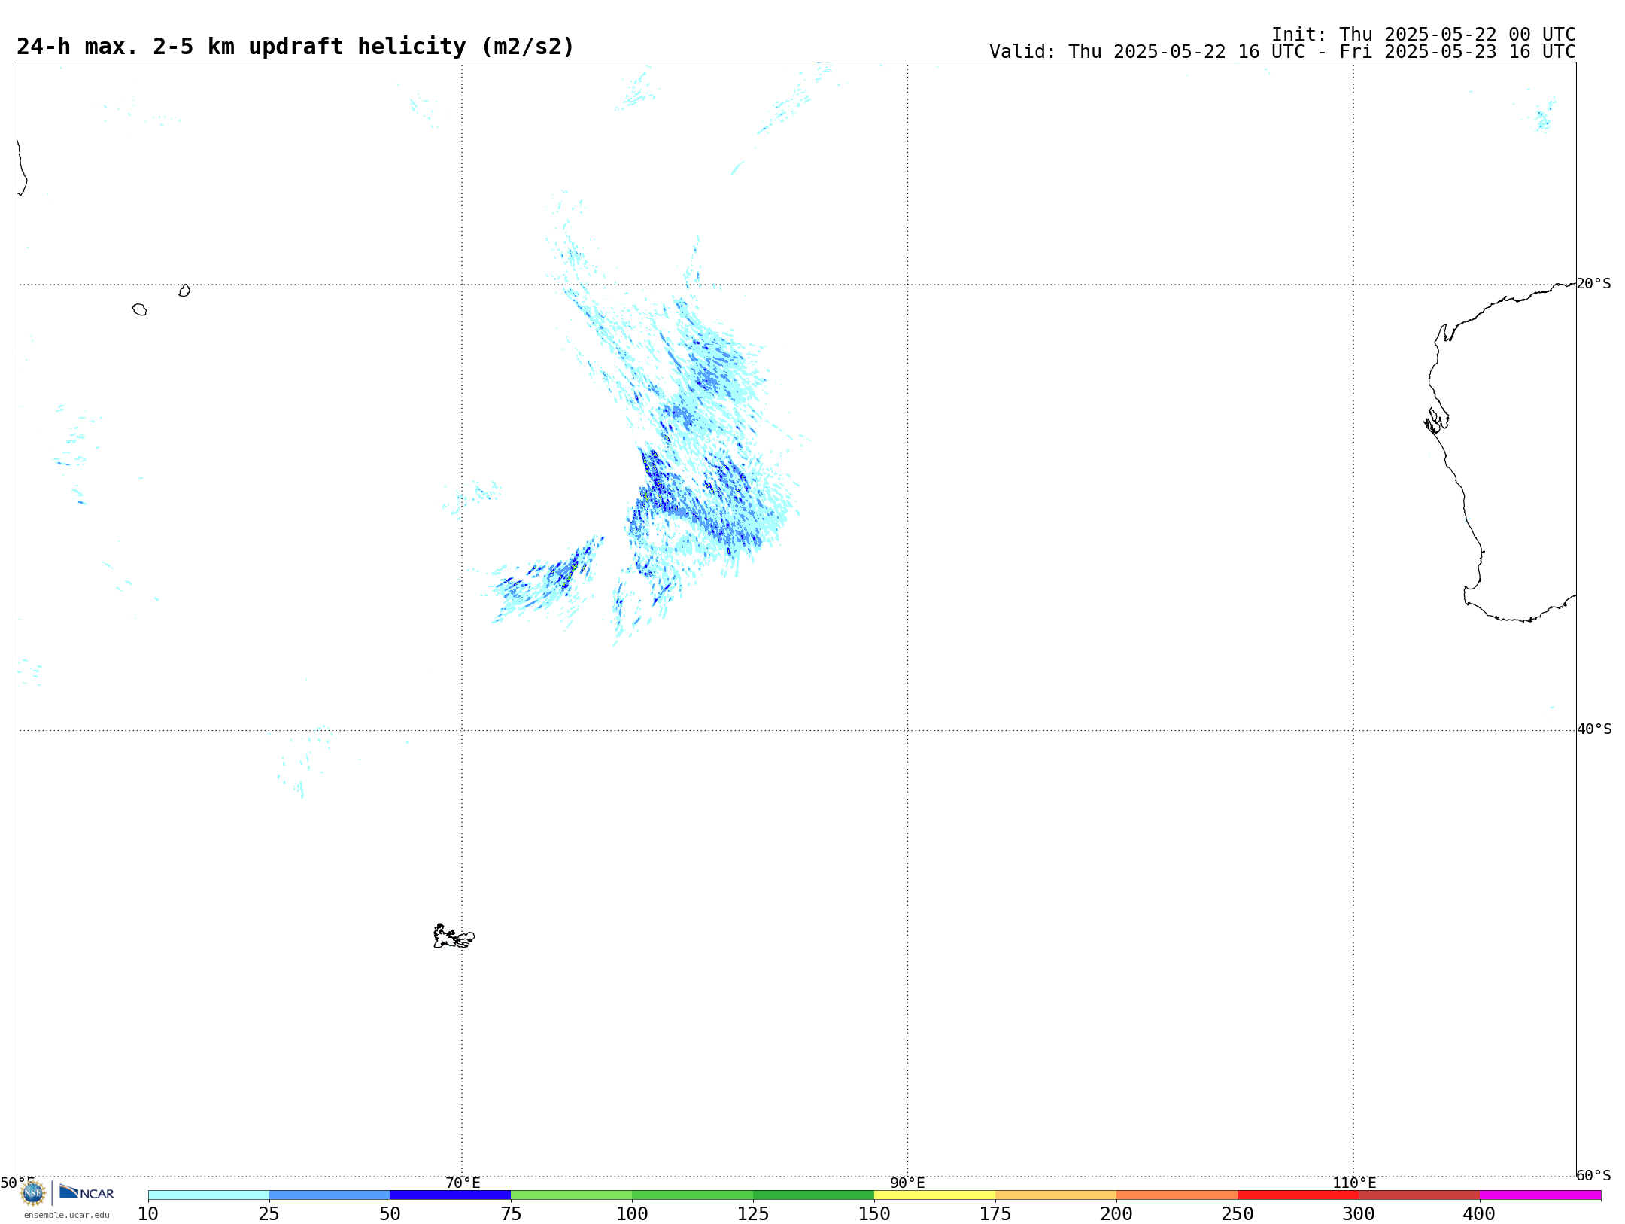
Task: Click the colorbar tick value '200'
Action: [x=1116, y=1214]
